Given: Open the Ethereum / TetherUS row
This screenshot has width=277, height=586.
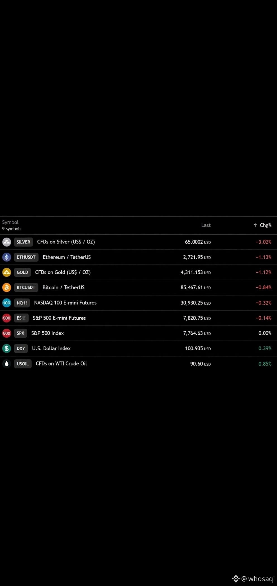Looking at the screenshot, I should 138,257.
